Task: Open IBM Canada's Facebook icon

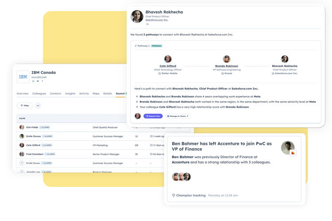Action: click(42, 81)
